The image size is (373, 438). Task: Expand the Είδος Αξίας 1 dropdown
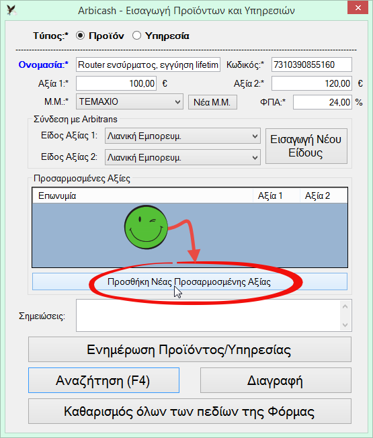tap(183, 136)
